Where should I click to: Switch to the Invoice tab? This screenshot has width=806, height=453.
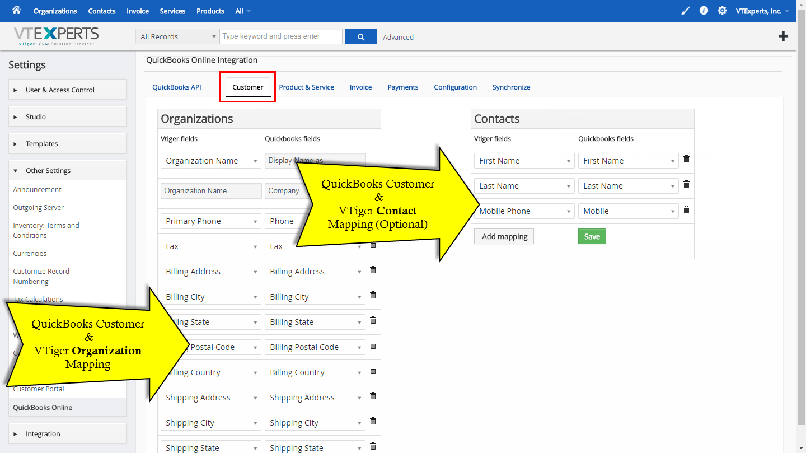click(361, 87)
